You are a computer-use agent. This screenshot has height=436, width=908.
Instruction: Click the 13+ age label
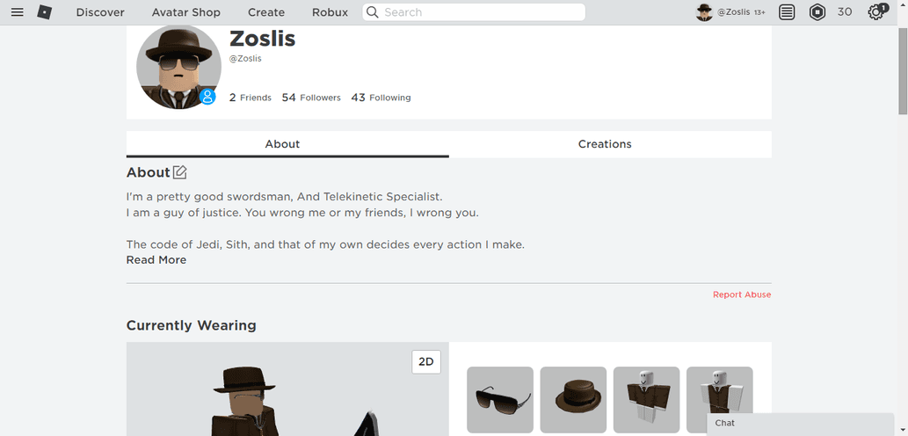coord(759,12)
